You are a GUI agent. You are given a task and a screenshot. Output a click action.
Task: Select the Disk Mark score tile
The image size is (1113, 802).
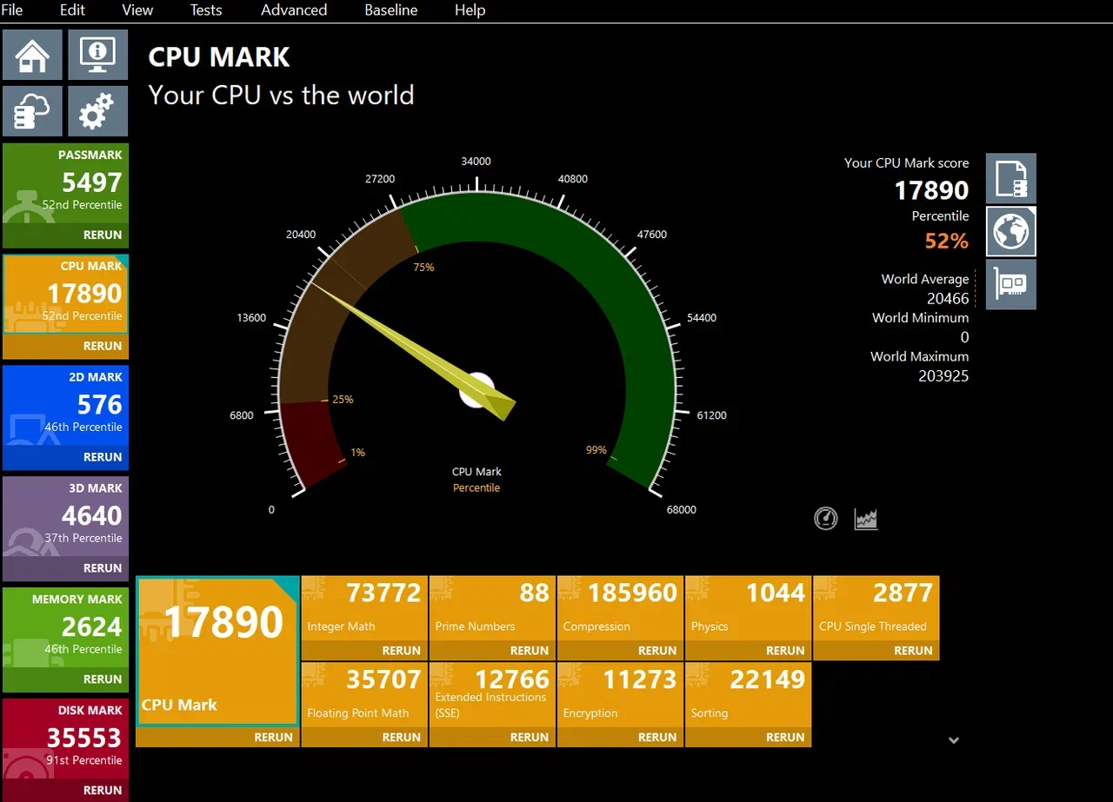(x=65, y=739)
